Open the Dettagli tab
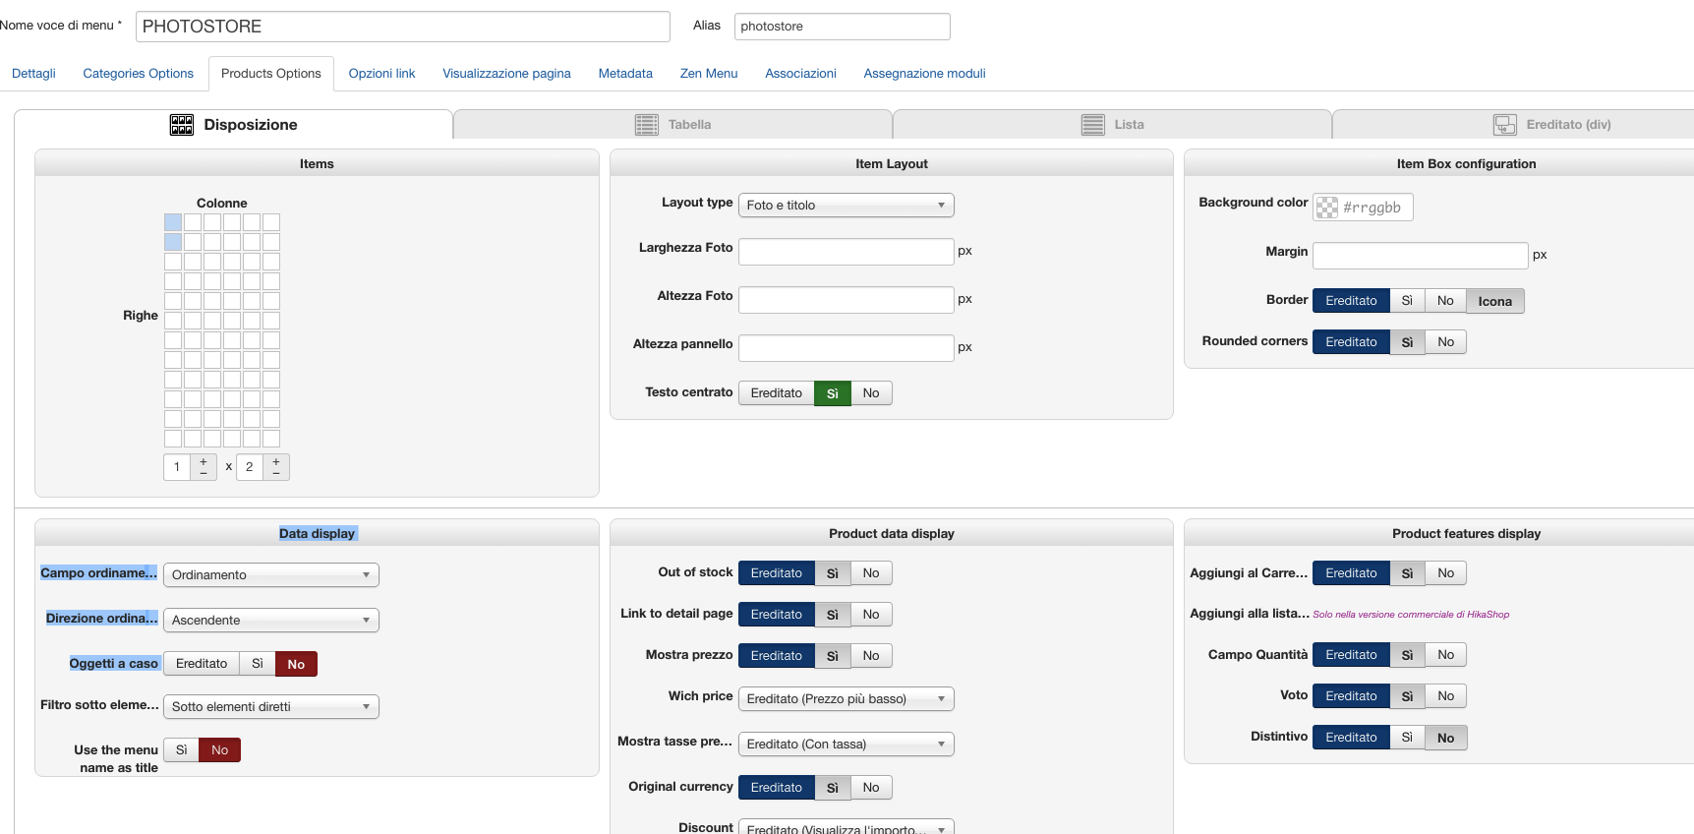This screenshot has height=834, width=1694. click(33, 74)
